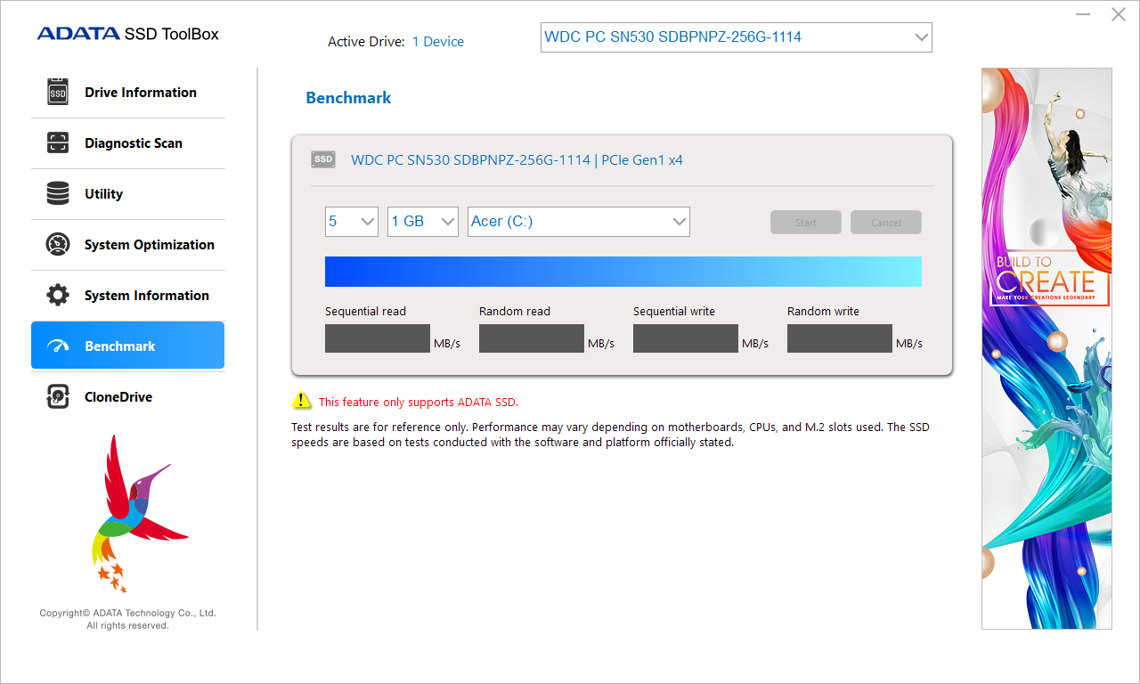Open the 1 GB test size dropdown

[x=423, y=222]
